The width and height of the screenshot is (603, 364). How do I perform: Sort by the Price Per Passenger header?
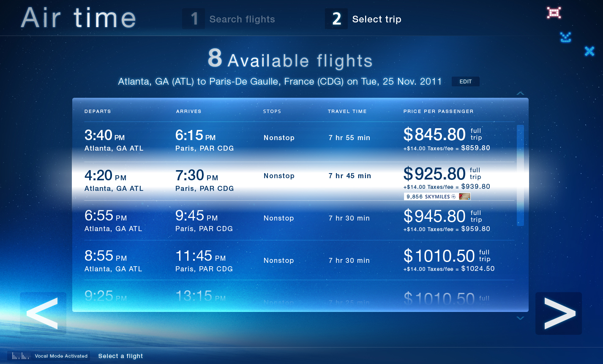click(438, 111)
